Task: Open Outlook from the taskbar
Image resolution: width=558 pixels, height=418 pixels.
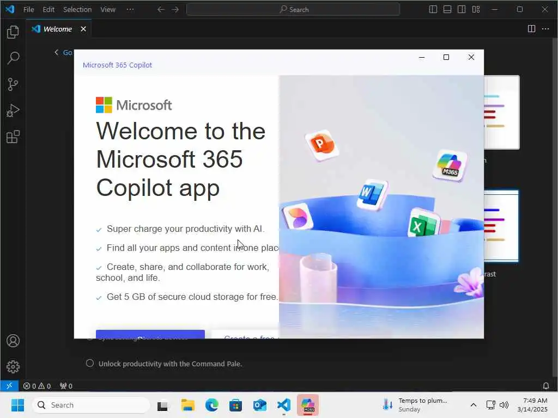Action: (x=260, y=405)
